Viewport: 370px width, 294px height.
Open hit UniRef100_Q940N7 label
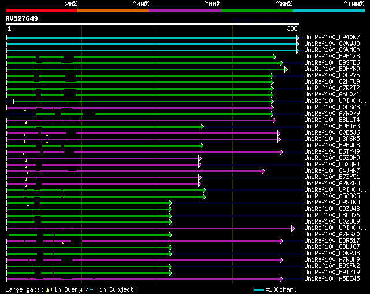coord(332,37)
